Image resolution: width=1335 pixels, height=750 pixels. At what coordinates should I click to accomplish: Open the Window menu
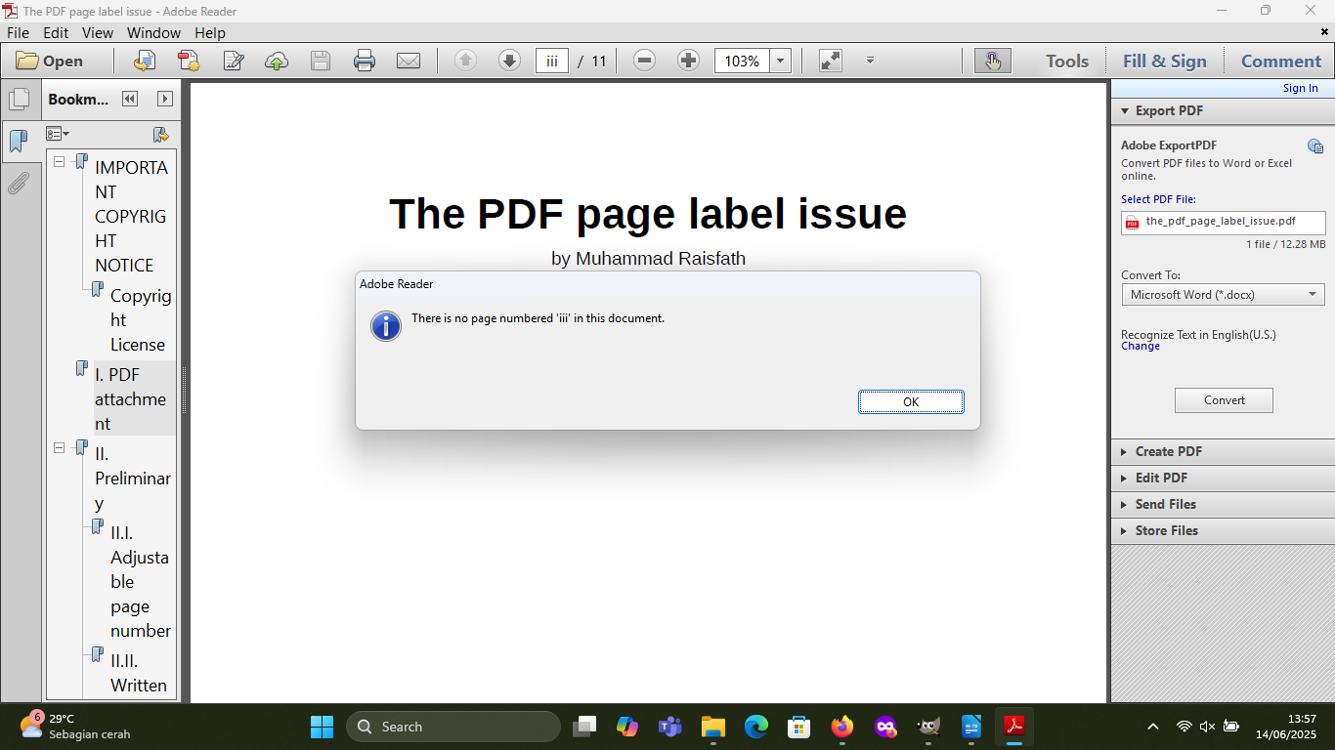coord(153,32)
